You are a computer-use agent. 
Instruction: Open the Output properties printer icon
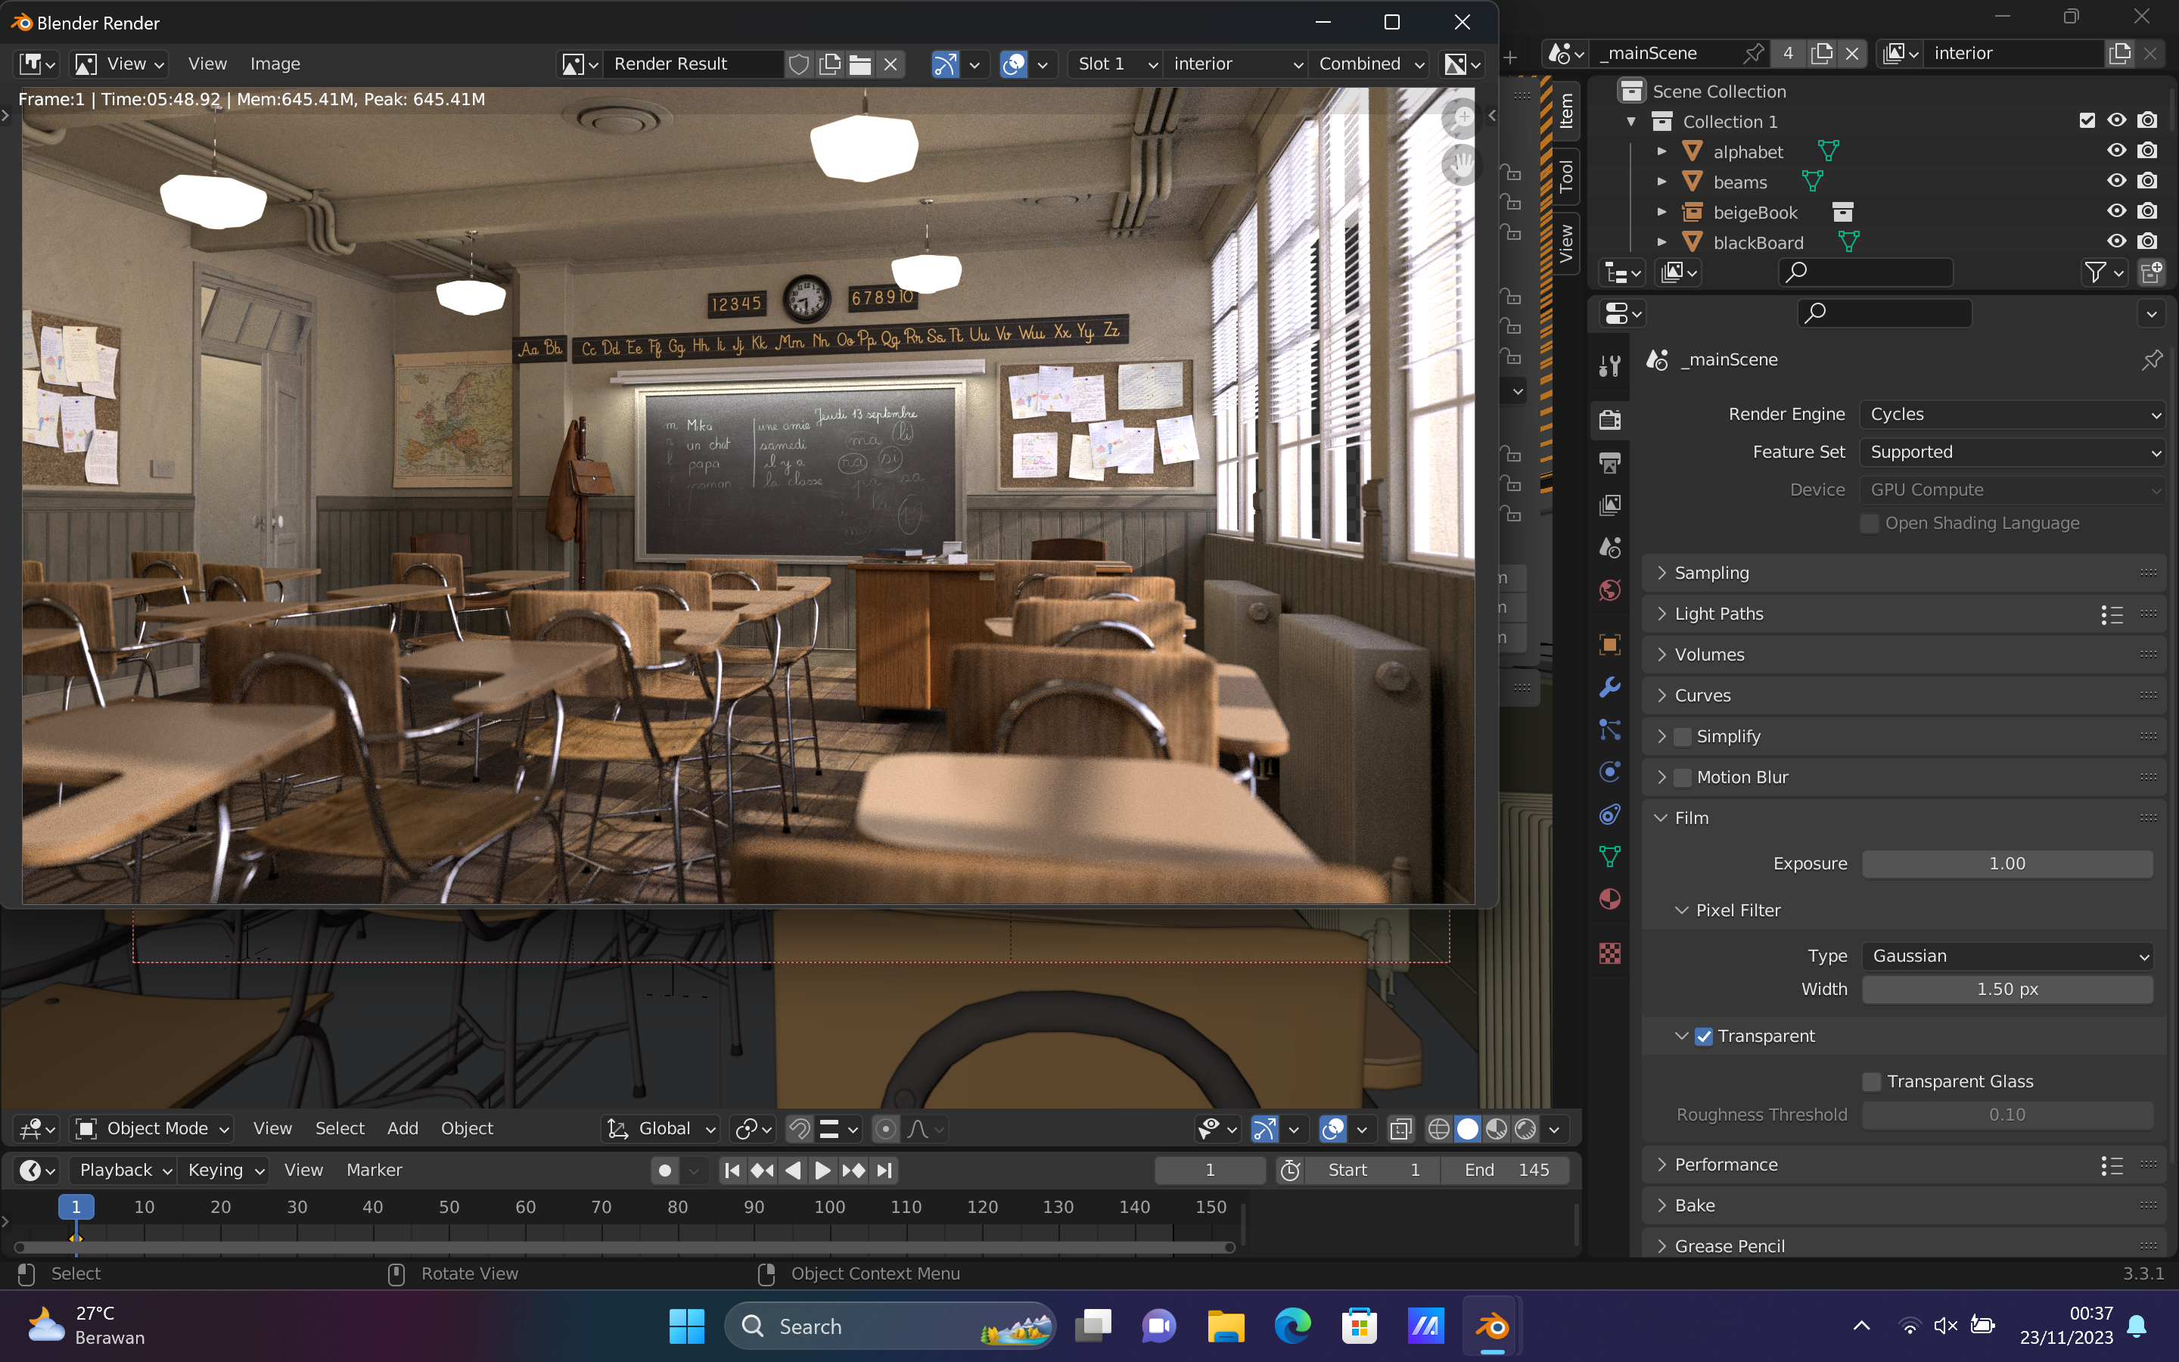[1609, 463]
